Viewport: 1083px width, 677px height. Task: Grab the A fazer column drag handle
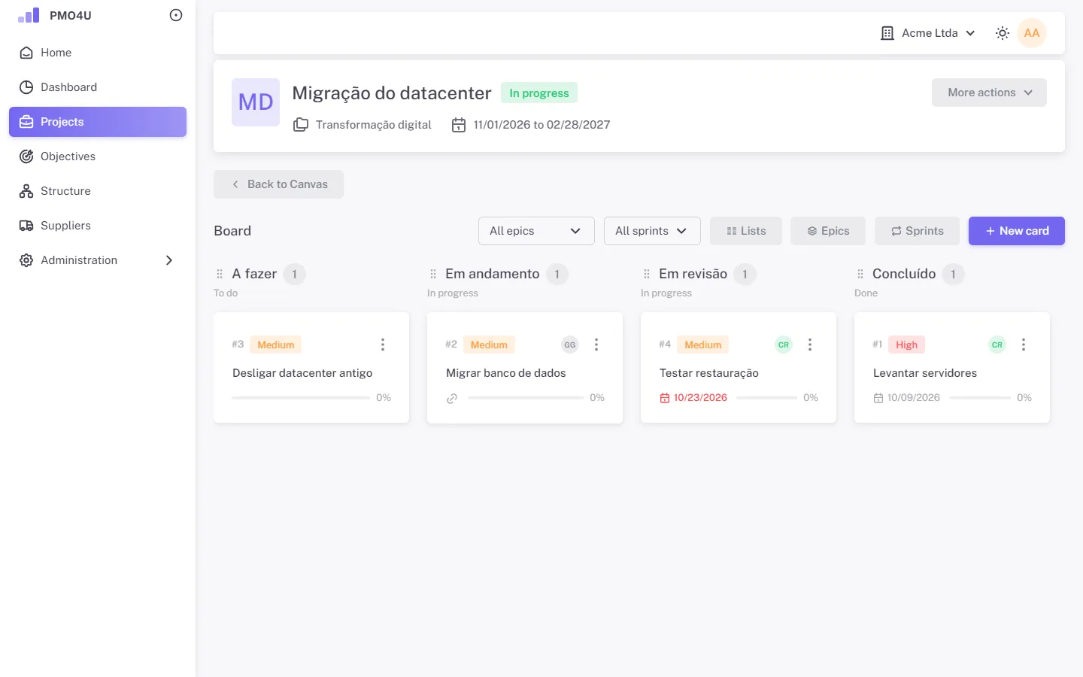pyautogui.click(x=220, y=274)
